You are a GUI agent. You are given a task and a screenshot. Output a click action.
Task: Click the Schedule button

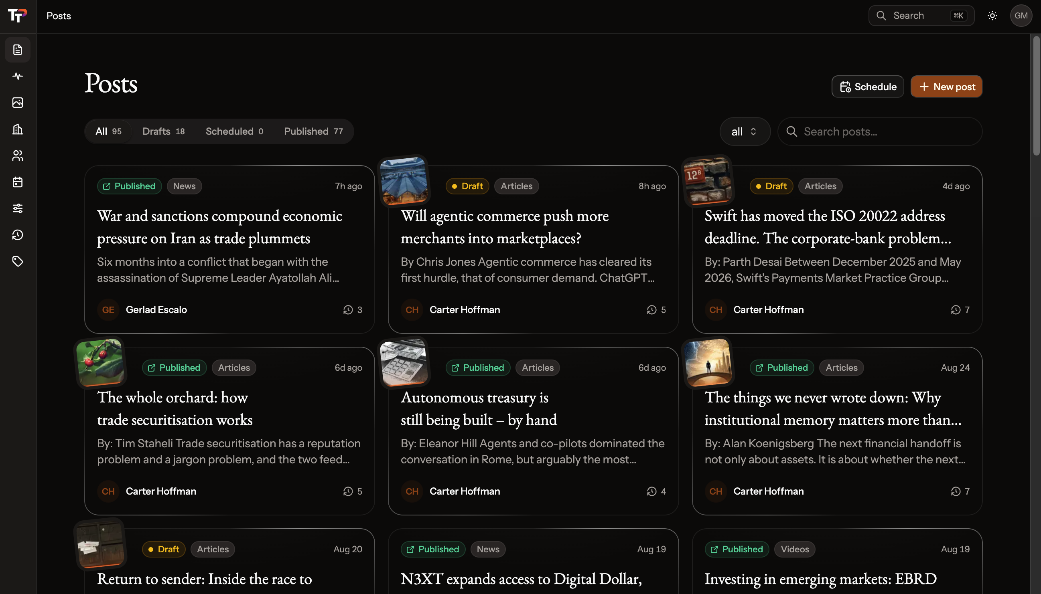coord(867,87)
